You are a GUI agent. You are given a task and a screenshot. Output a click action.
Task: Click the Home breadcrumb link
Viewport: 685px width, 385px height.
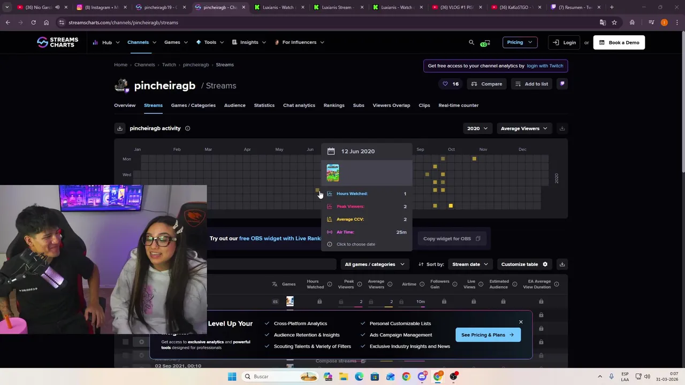(120, 65)
